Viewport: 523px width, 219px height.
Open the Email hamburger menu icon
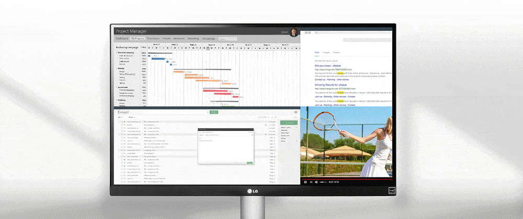click(295, 112)
